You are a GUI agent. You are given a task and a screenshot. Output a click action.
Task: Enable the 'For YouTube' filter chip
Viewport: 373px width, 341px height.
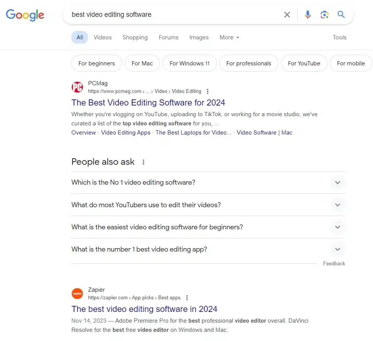pyautogui.click(x=304, y=63)
